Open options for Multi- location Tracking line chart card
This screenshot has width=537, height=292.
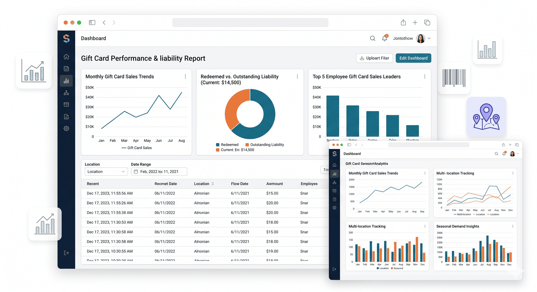click(x=513, y=173)
